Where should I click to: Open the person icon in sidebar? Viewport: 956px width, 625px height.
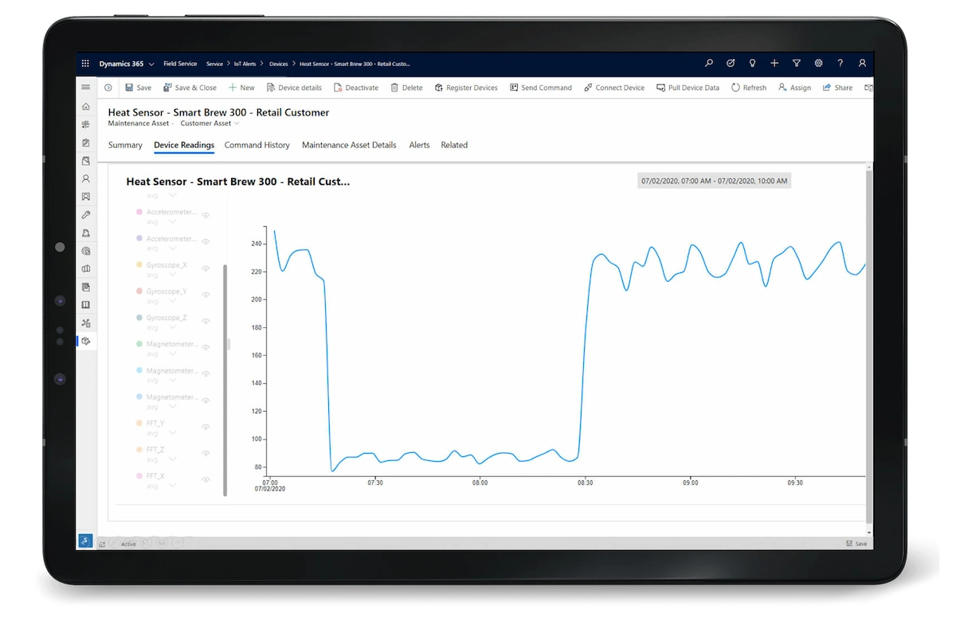pyautogui.click(x=86, y=179)
